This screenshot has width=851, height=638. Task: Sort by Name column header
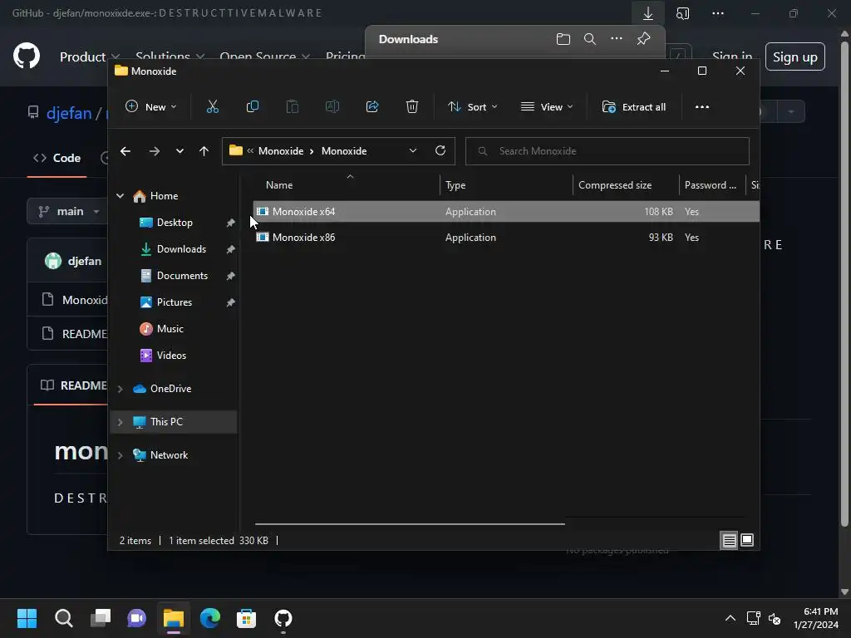[x=349, y=185]
